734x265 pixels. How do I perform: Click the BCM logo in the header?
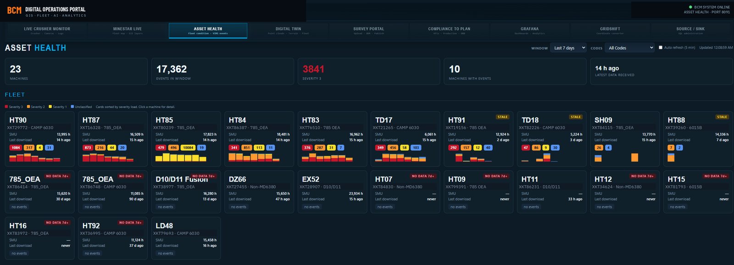[x=14, y=10]
